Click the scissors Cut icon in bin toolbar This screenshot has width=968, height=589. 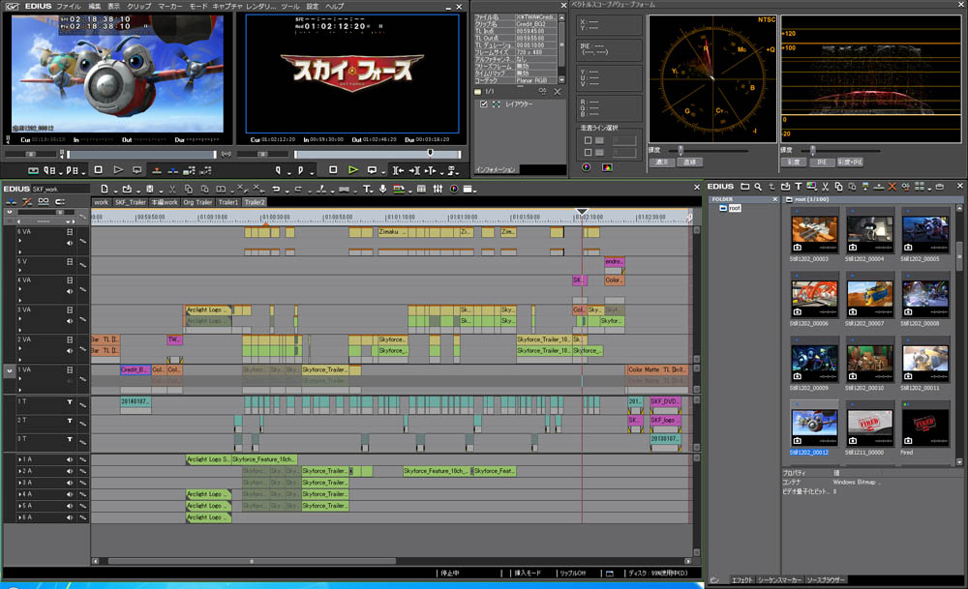coord(825,187)
